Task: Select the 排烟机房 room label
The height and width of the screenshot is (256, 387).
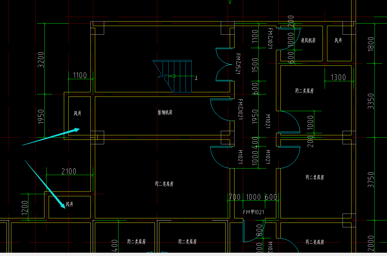Action: [x=165, y=113]
